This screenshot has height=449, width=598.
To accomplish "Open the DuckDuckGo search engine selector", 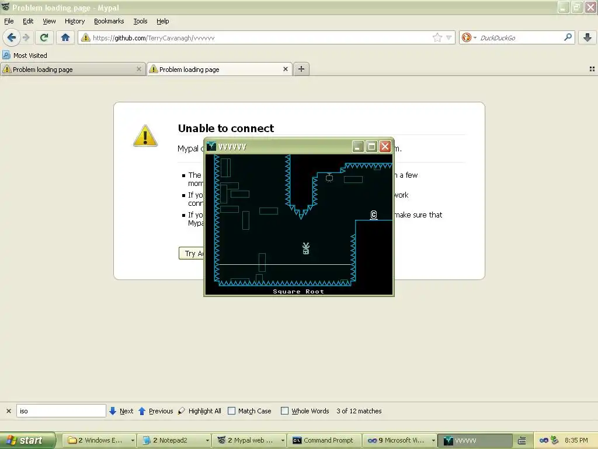I will (469, 37).
